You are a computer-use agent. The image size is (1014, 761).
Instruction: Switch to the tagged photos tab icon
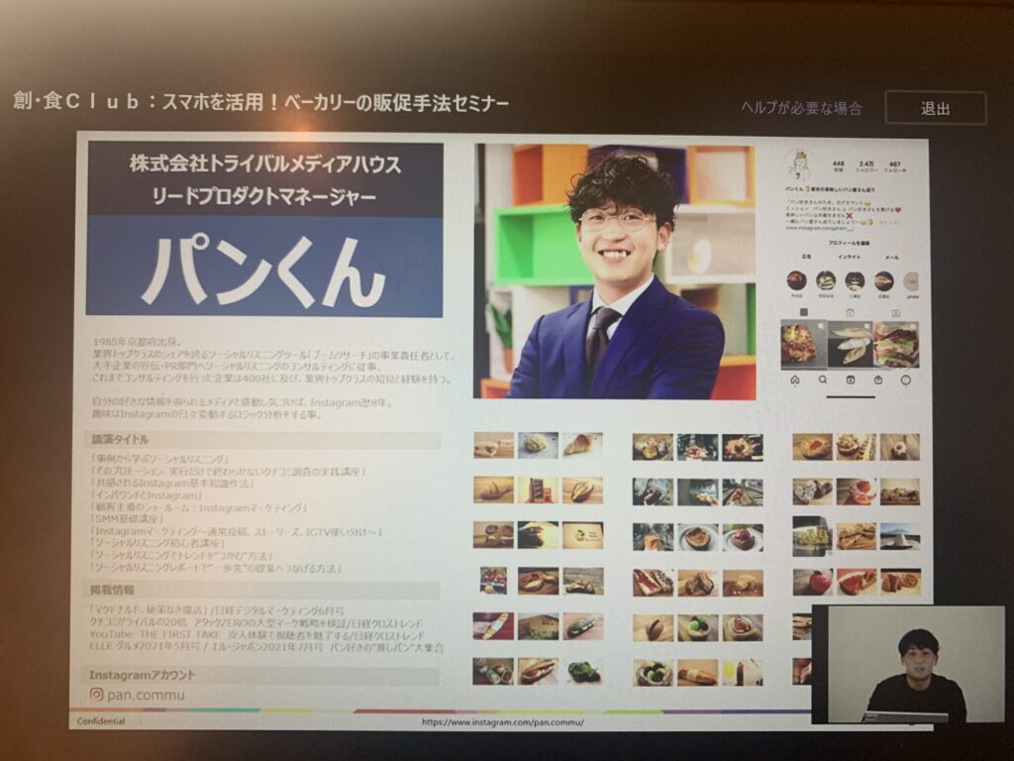click(x=895, y=312)
